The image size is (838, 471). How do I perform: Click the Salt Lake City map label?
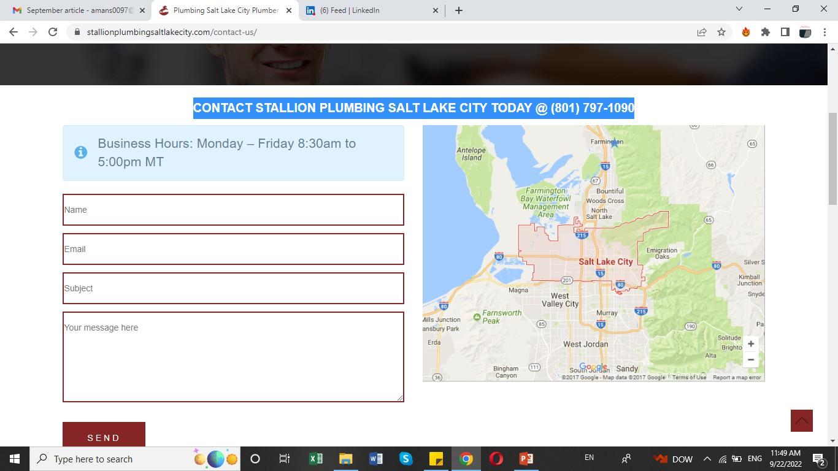(x=605, y=262)
